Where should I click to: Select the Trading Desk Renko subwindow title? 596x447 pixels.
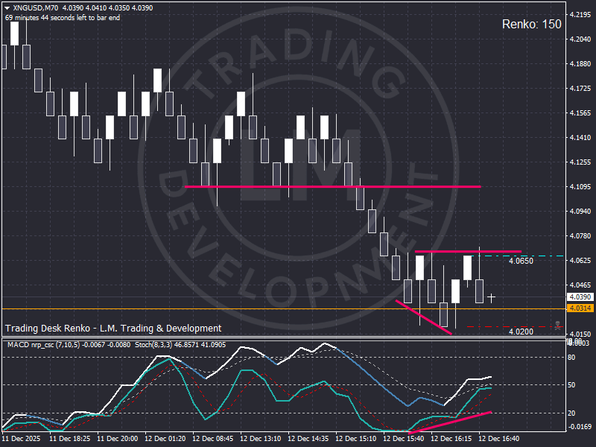pyautogui.click(x=112, y=328)
